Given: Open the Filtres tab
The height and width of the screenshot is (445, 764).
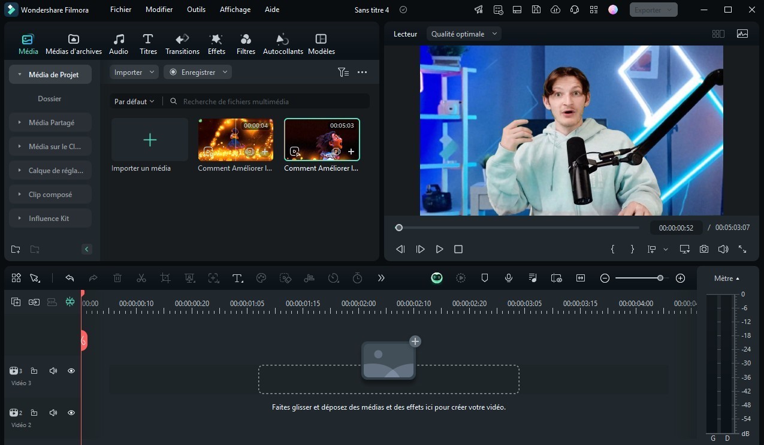Looking at the screenshot, I should click(246, 44).
